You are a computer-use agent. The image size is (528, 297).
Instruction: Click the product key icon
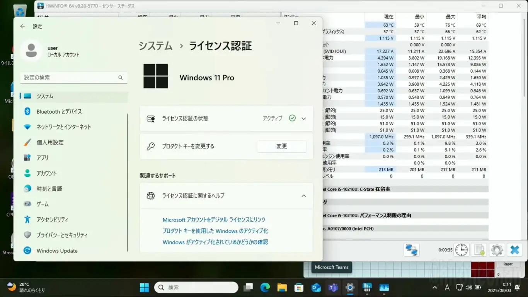click(x=151, y=146)
